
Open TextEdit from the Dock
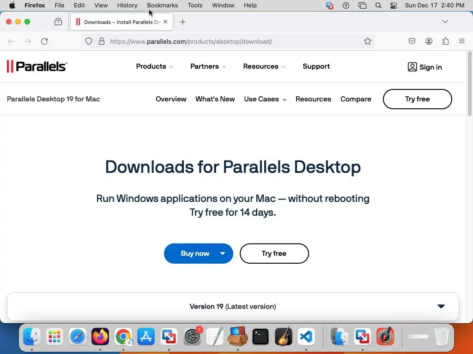[215, 336]
